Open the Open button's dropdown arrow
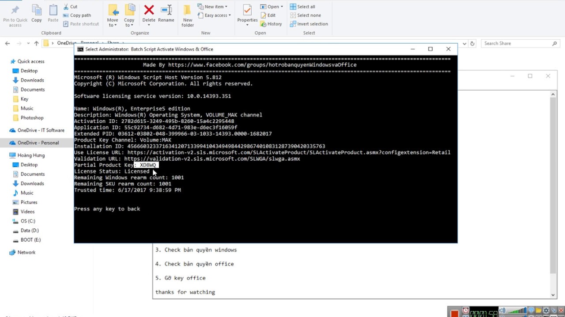565x317 pixels. click(x=282, y=7)
